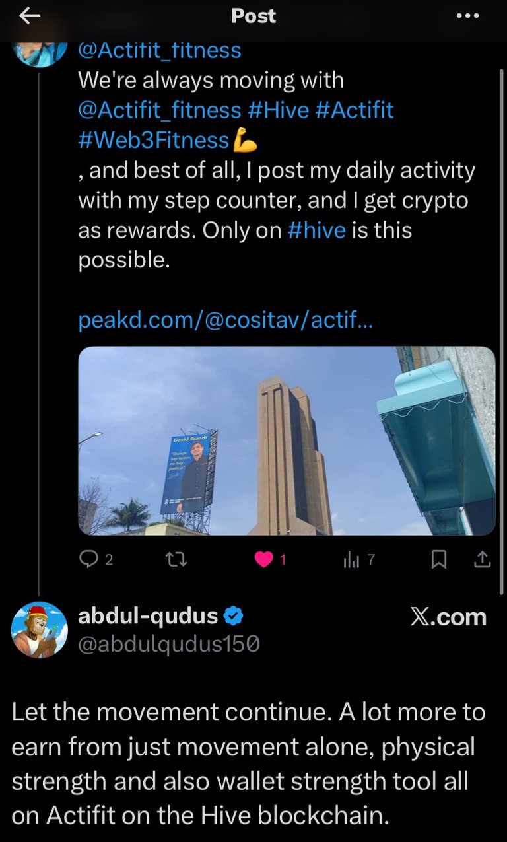The width and height of the screenshot is (507, 842).
Task: Unlike the post via the pink heart
Action: click(264, 560)
